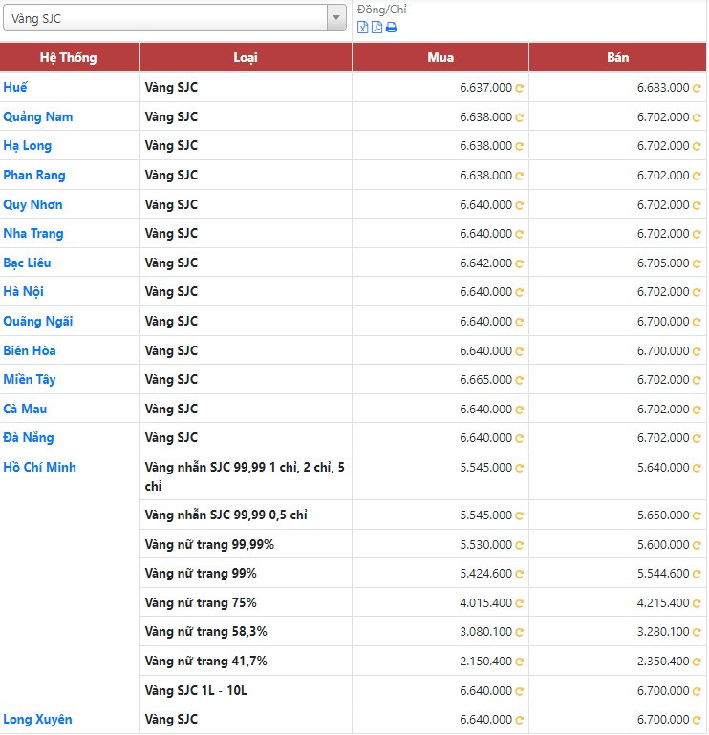The width and height of the screenshot is (709, 735).
Task: Click the text Vàng nhẫn SJC 99,99 0,5 chỉ
Action: [226, 515]
